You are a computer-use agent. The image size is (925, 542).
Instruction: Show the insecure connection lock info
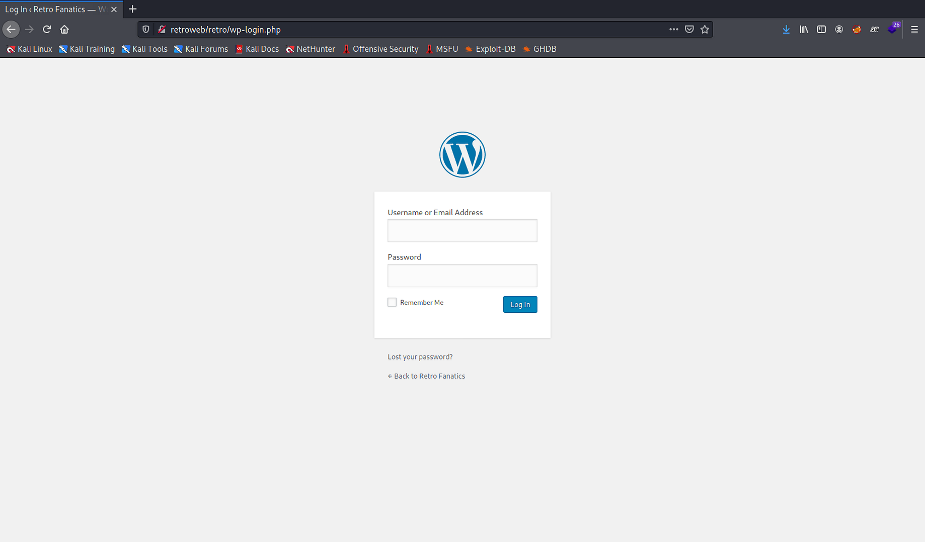pos(162,29)
